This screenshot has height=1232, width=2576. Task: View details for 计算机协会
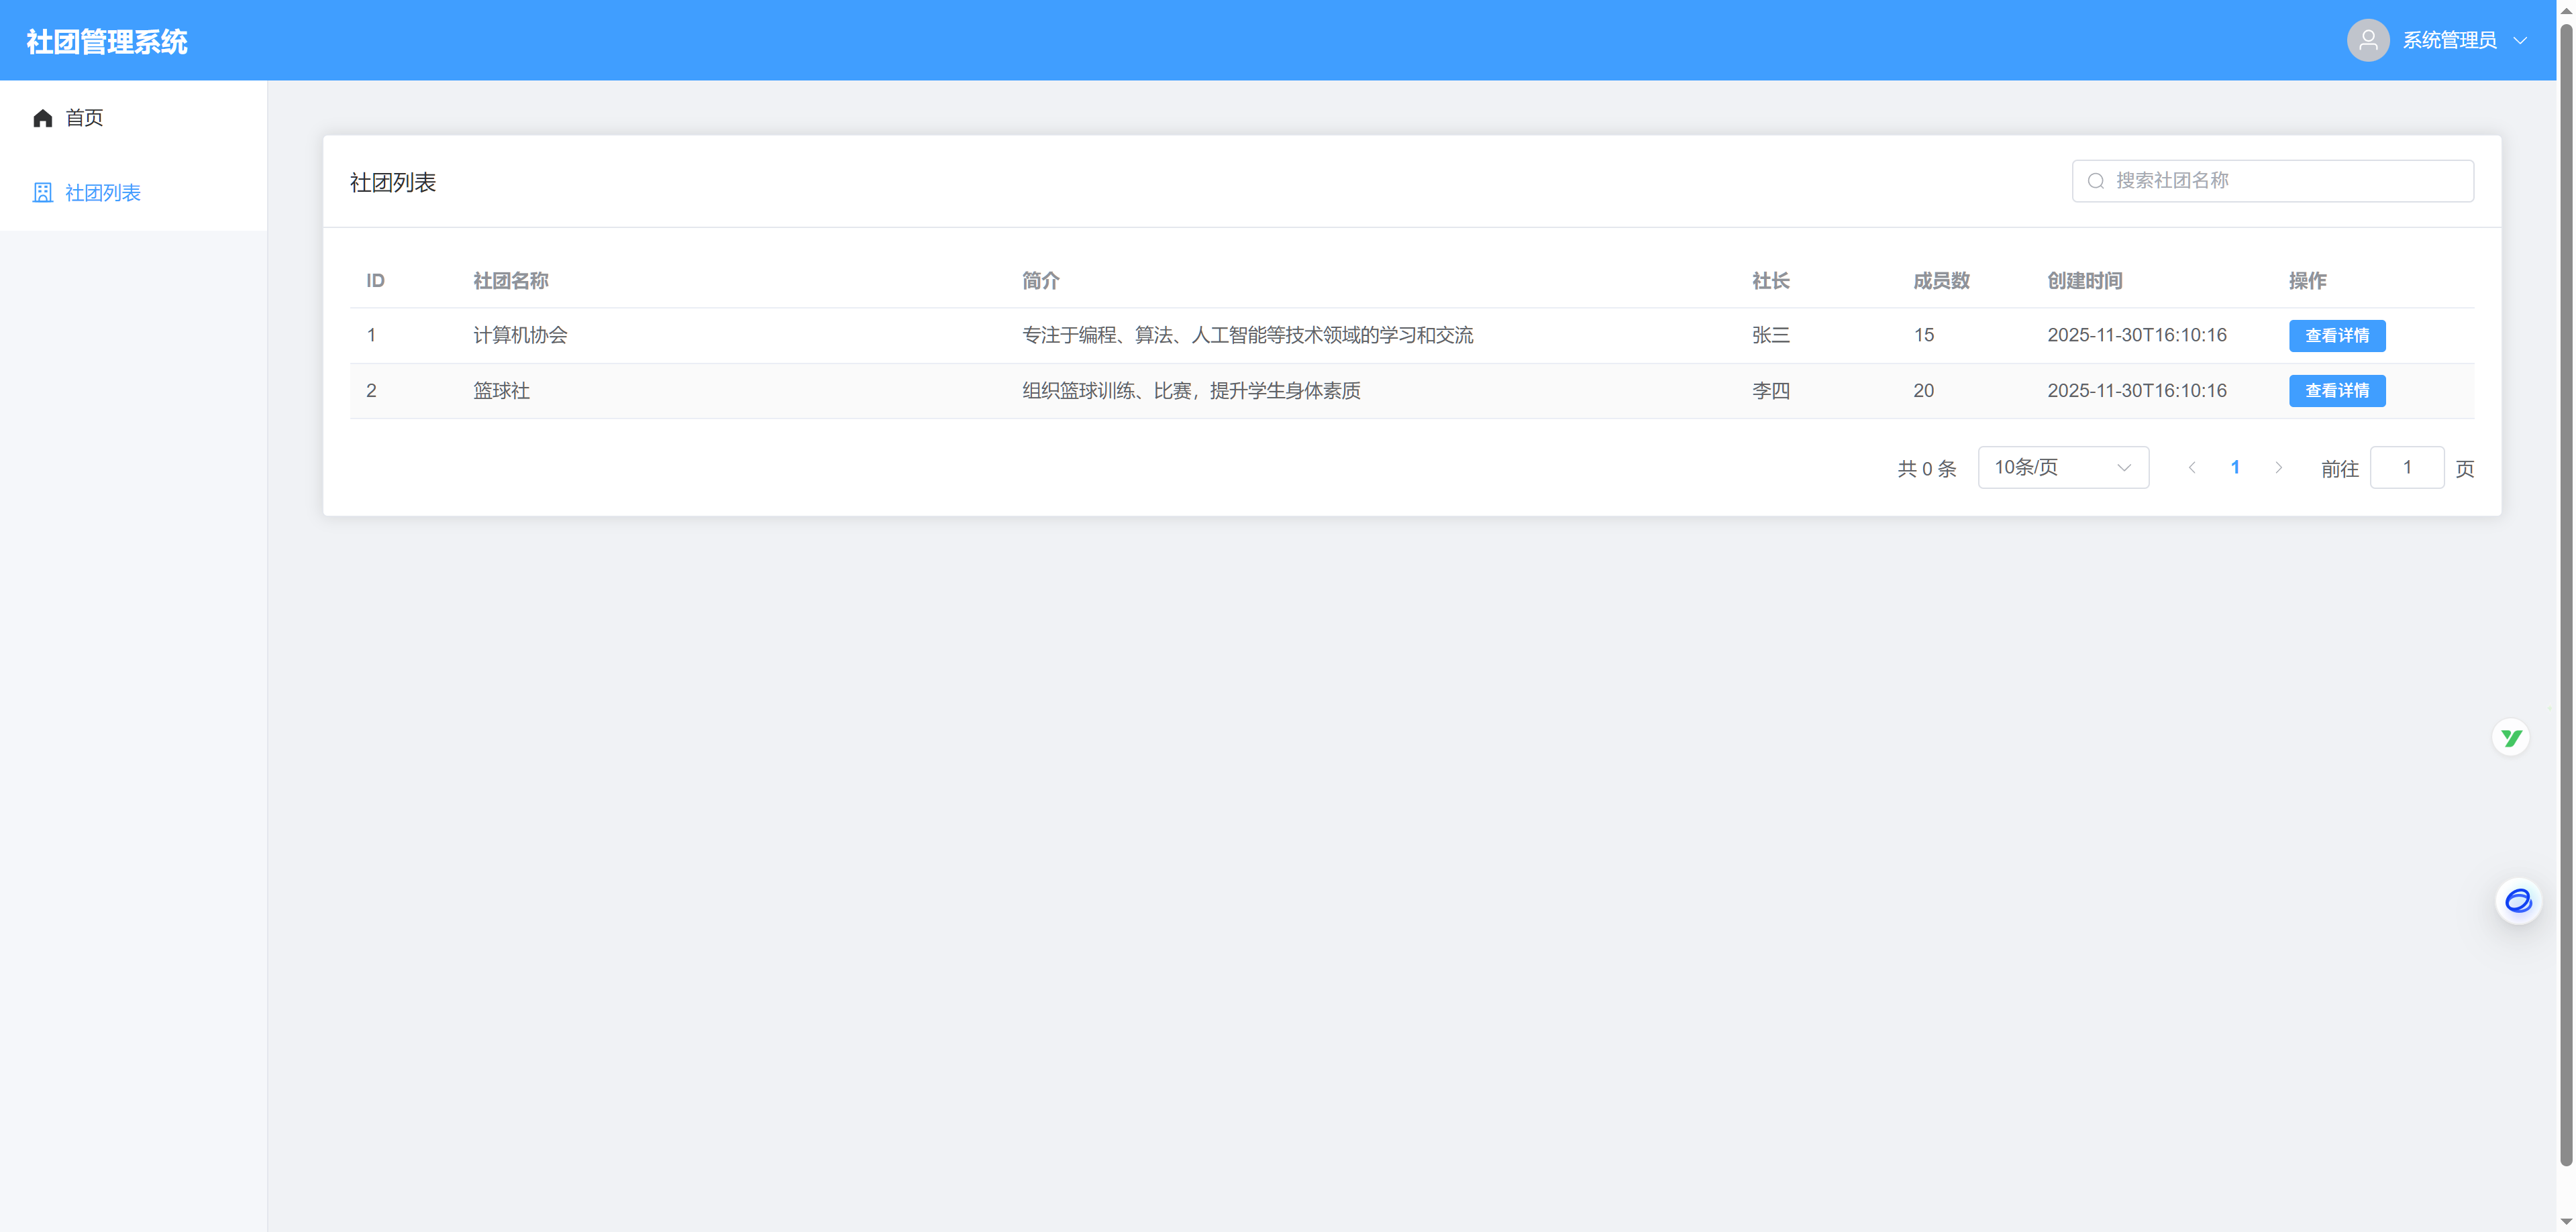(x=2336, y=336)
